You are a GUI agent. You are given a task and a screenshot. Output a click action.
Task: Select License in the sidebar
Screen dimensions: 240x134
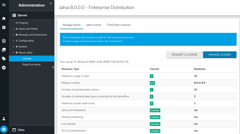[x=32, y=59]
